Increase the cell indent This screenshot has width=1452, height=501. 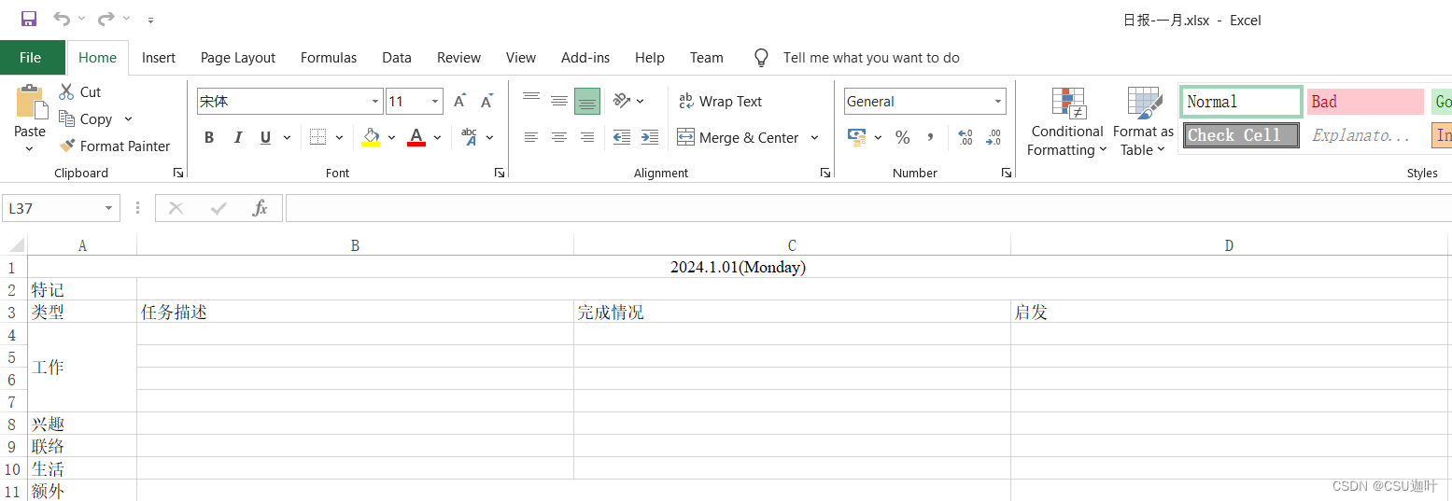(x=650, y=137)
